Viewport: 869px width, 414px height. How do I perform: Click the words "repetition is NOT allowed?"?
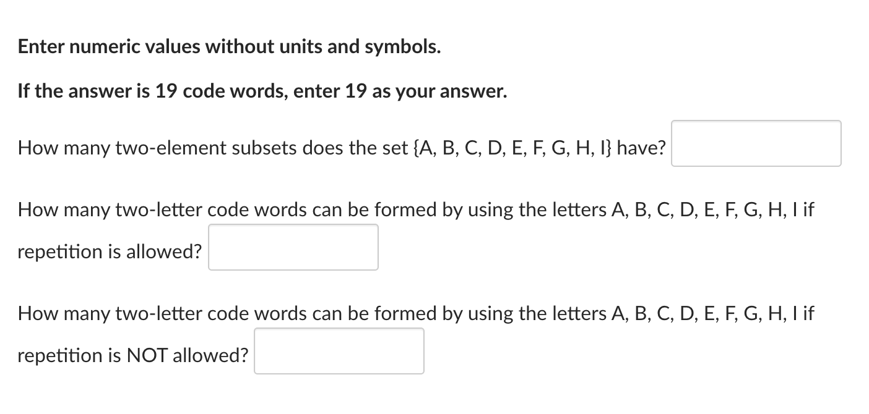coord(133,355)
